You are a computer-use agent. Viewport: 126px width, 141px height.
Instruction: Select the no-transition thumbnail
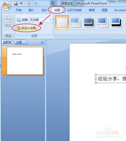pyautogui.click(x=62, y=23)
